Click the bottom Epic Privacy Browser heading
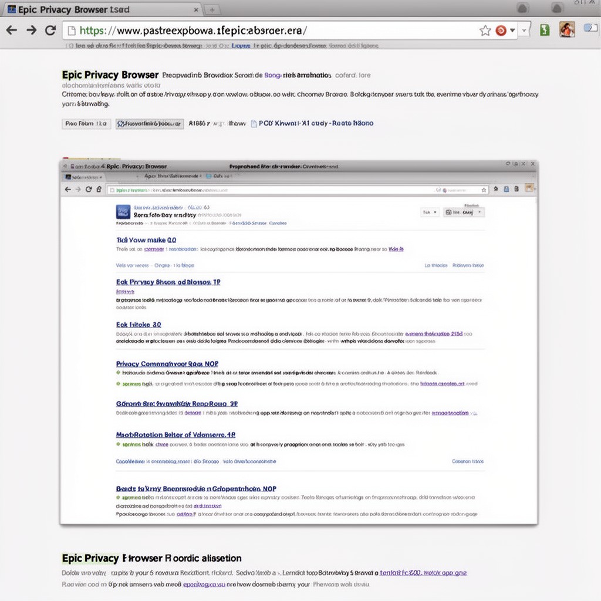601x601 pixels. 152,558
